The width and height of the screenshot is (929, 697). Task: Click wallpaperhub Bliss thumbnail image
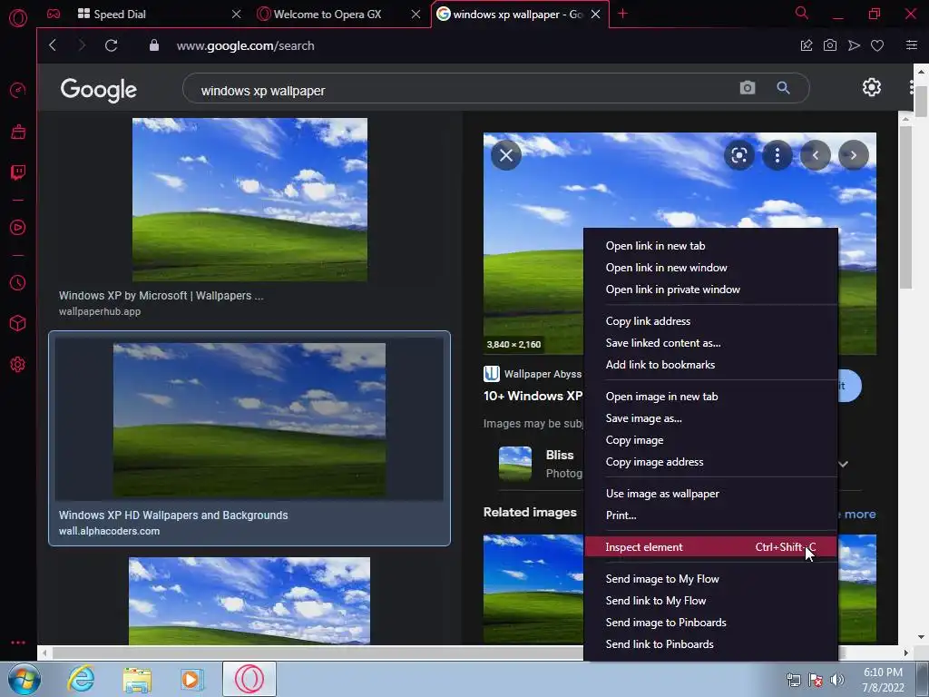249,200
